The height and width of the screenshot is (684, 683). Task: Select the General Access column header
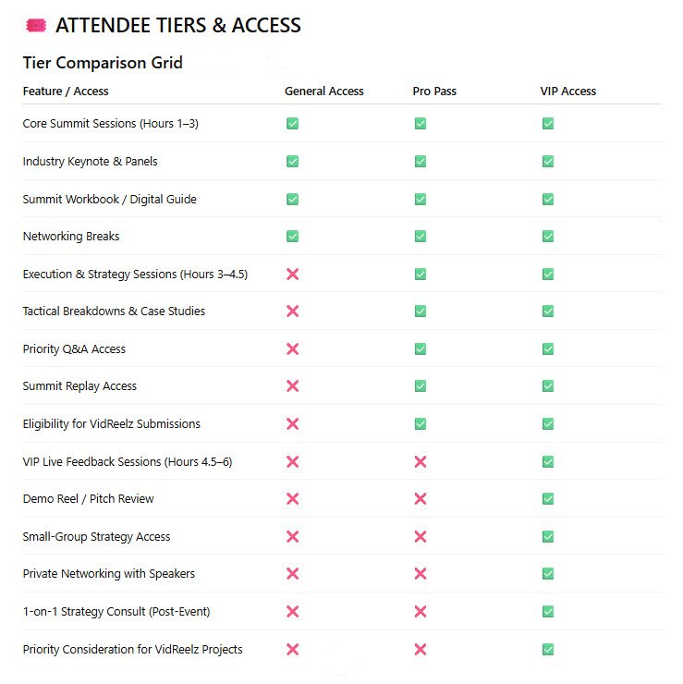point(323,92)
